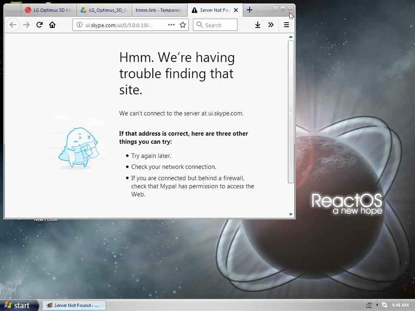Switch to the LG Optimus 3D tab

pyautogui.click(x=49, y=10)
